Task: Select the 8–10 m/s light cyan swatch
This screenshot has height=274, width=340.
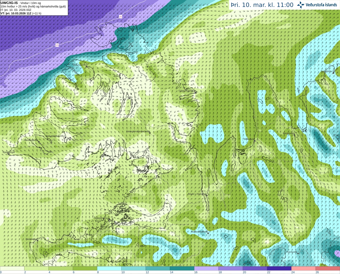Action: (109, 268)
